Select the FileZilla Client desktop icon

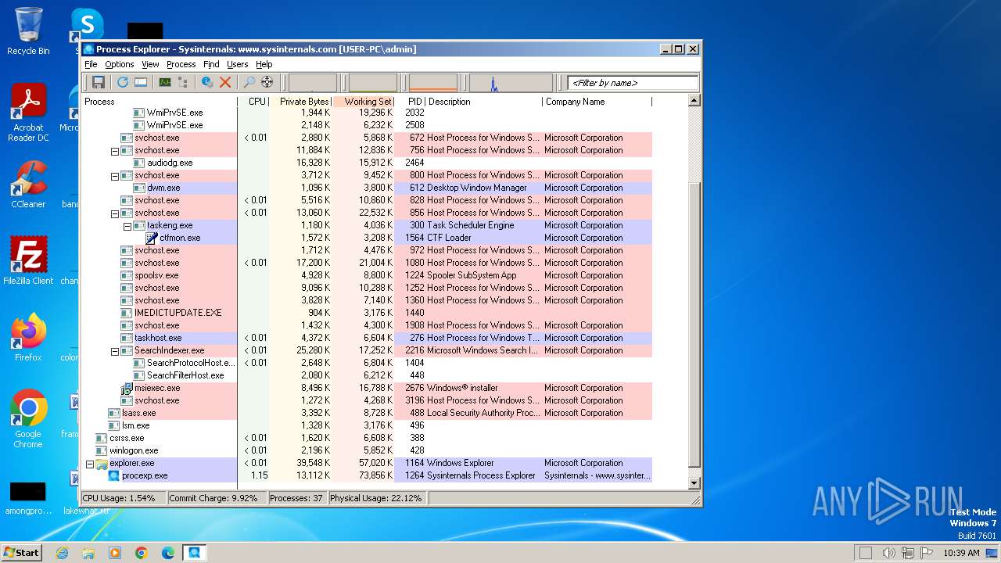(28, 261)
